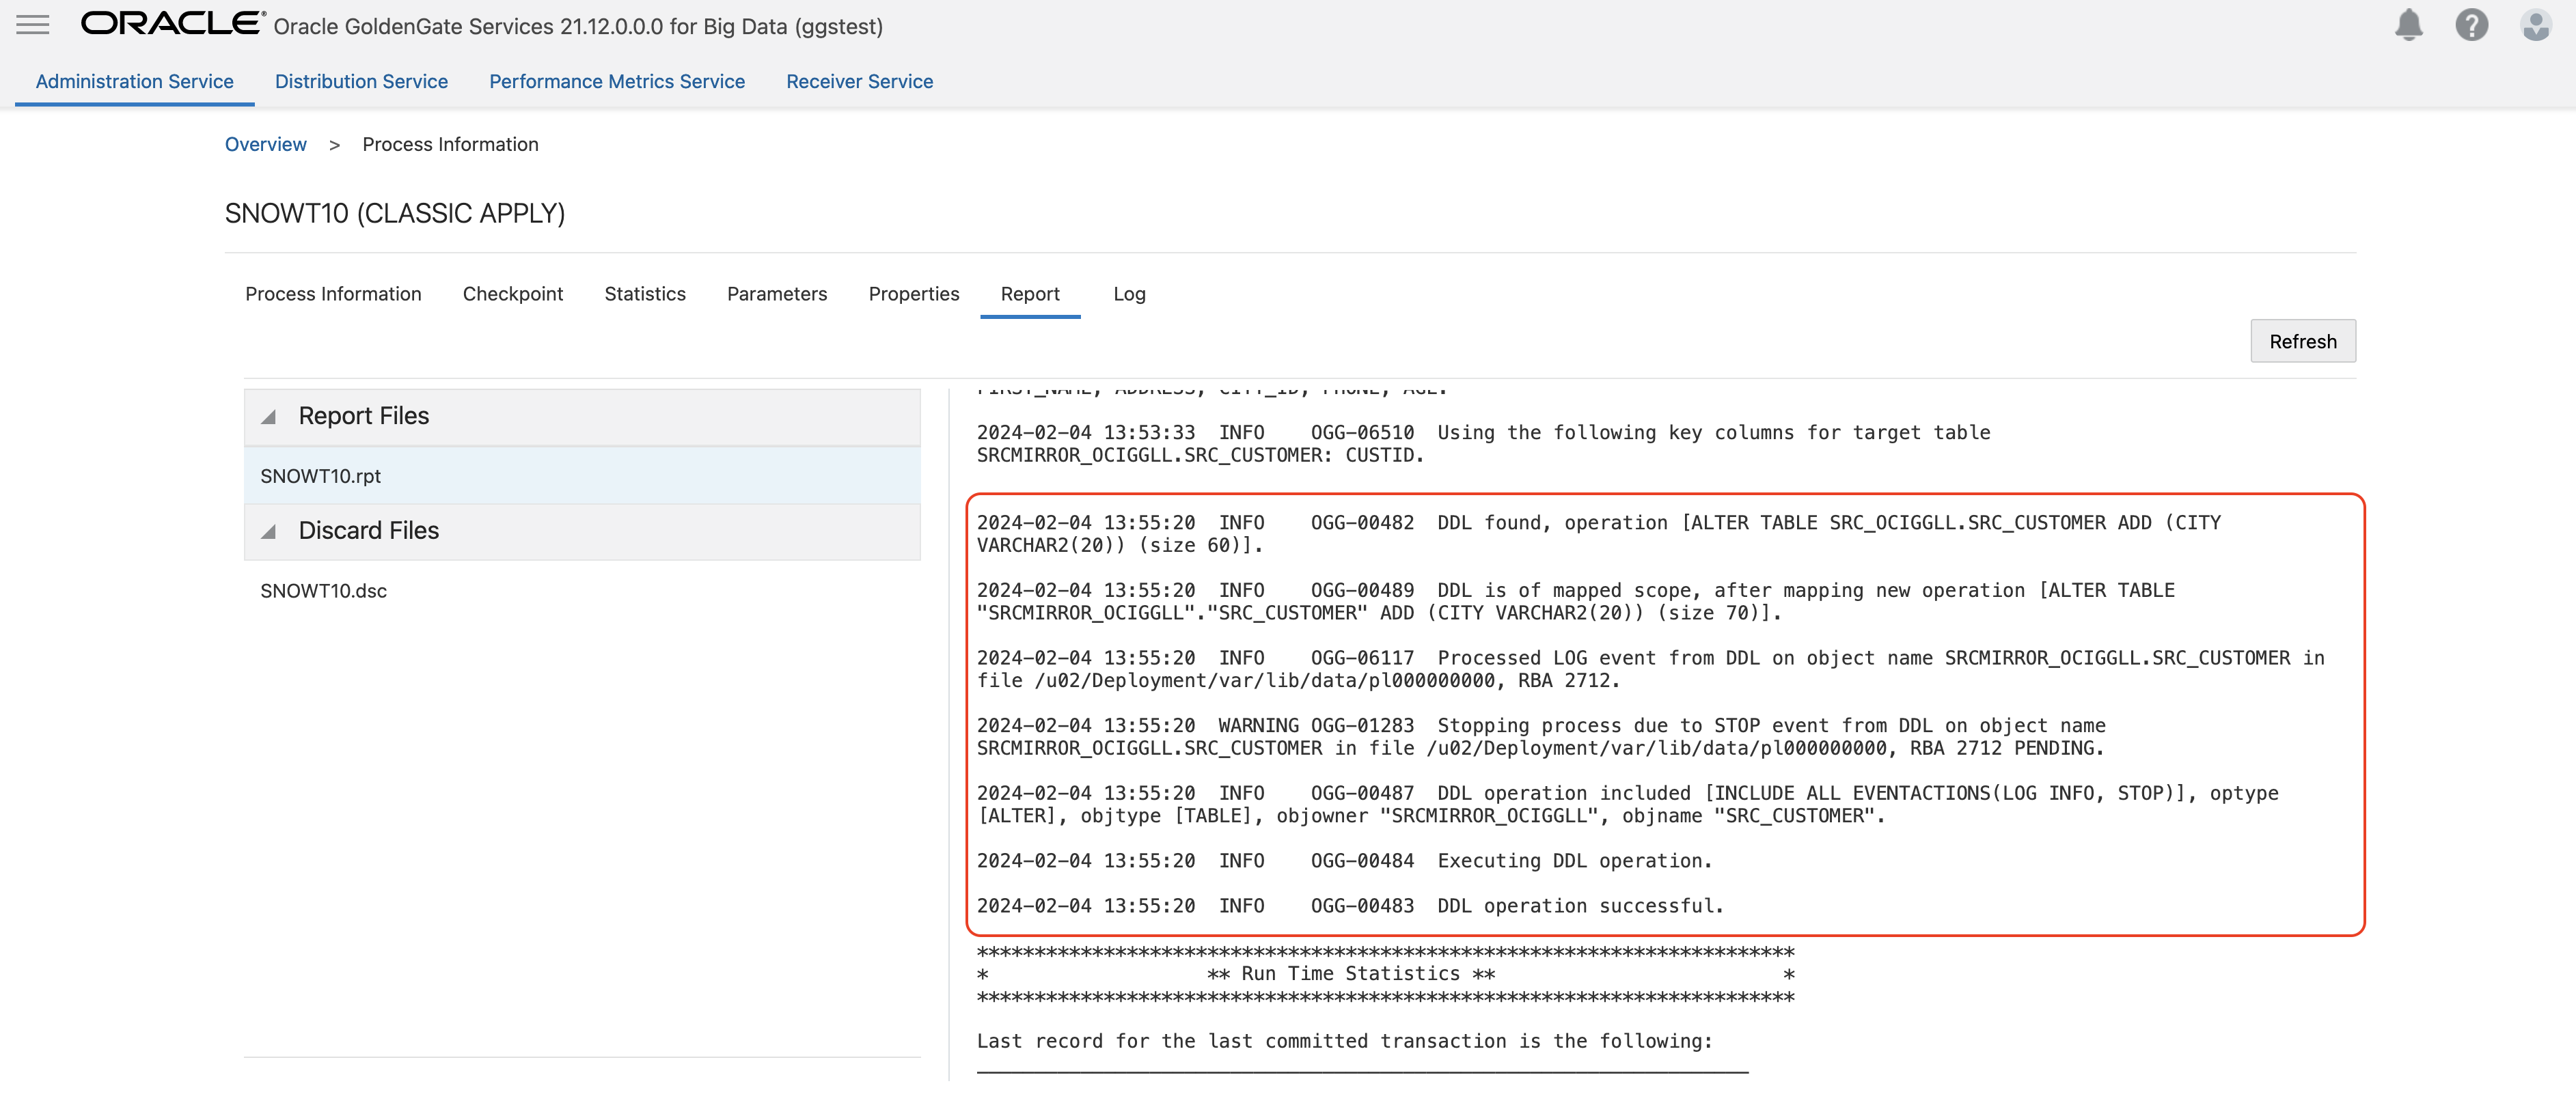Open the user account avatar menu

(2535, 25)
